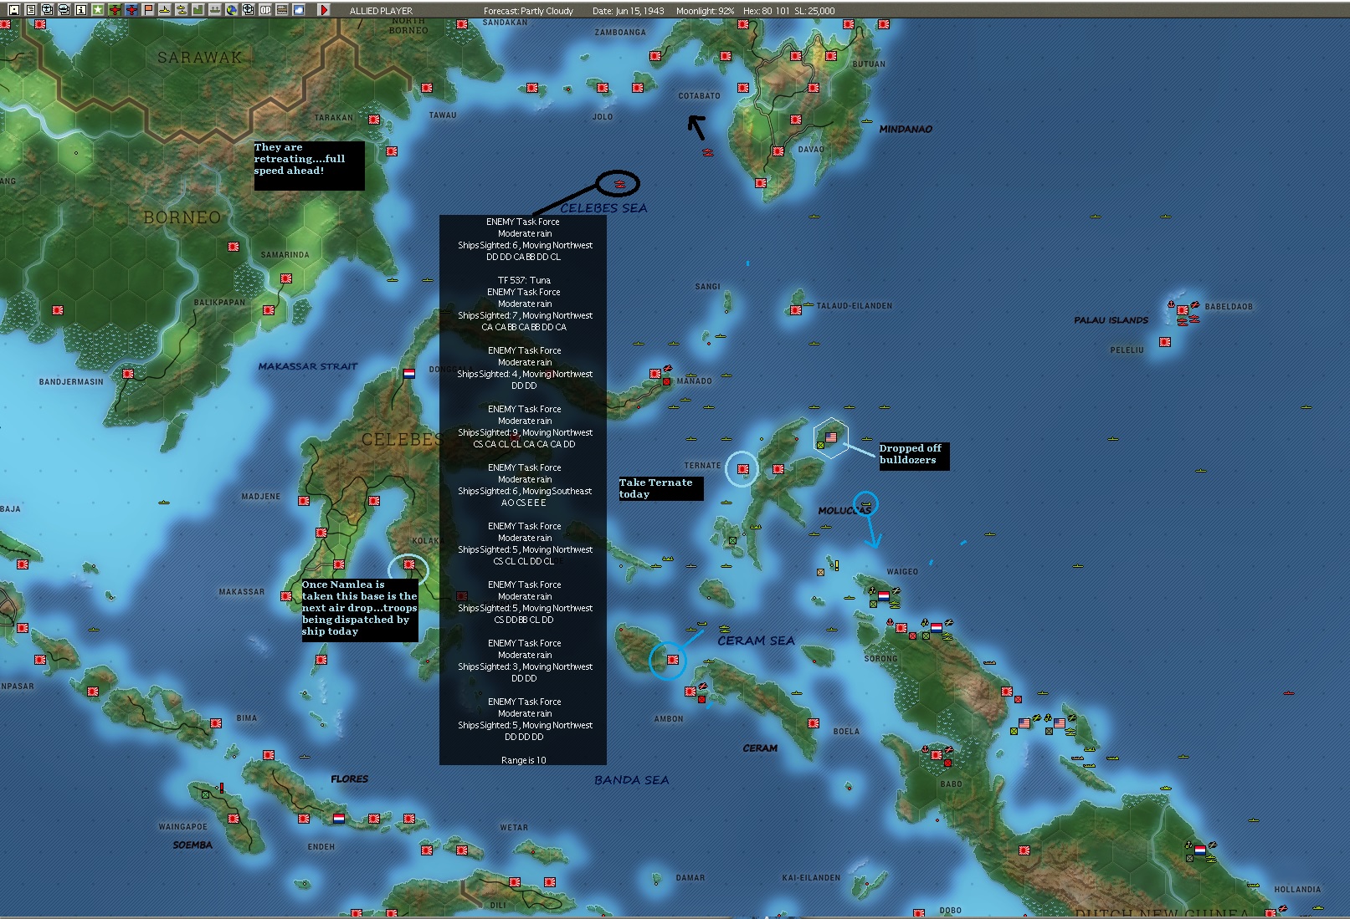Click the 'BORNEO' map label

pyautogui.click(x=182, y=217)
